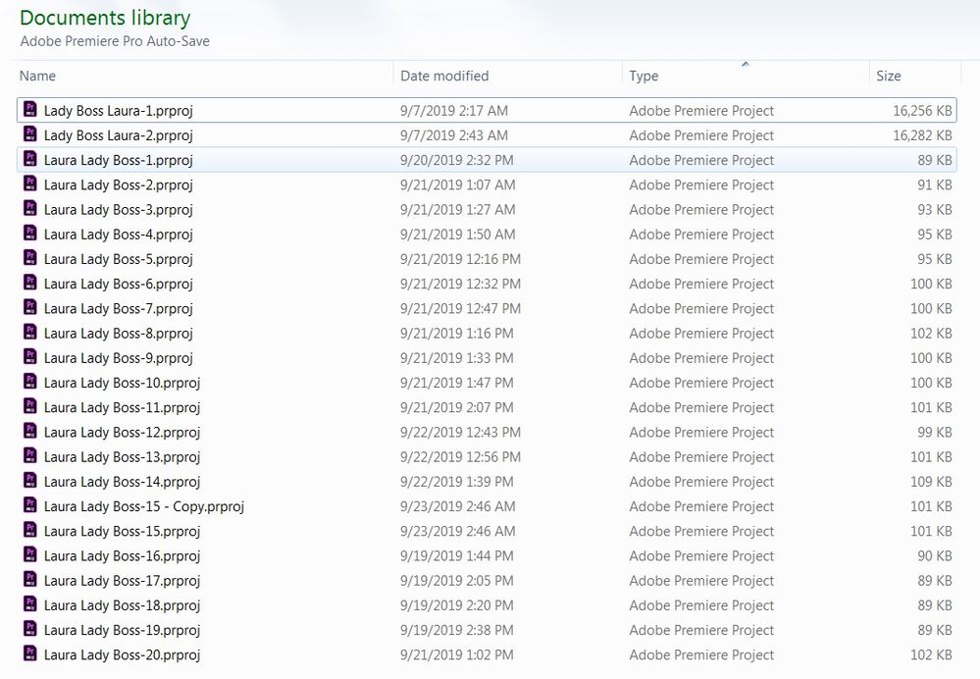Click the Premiere Pro icon beside Laura Lady Boss-13.prproj
The height and width of the screenshot is (679, 980).
point(32,456)
